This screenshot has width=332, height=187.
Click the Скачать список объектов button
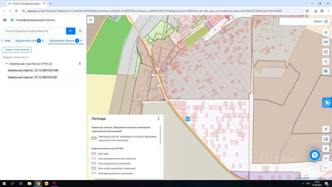click(17, 50)
